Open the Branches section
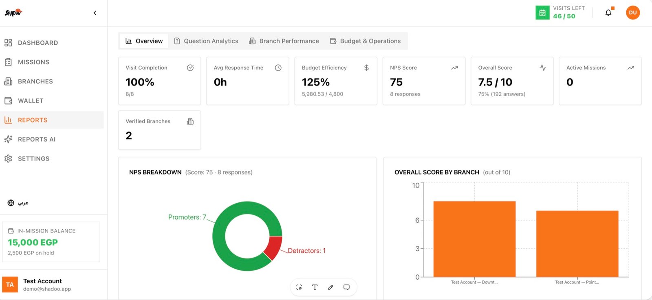 [52, 81]
